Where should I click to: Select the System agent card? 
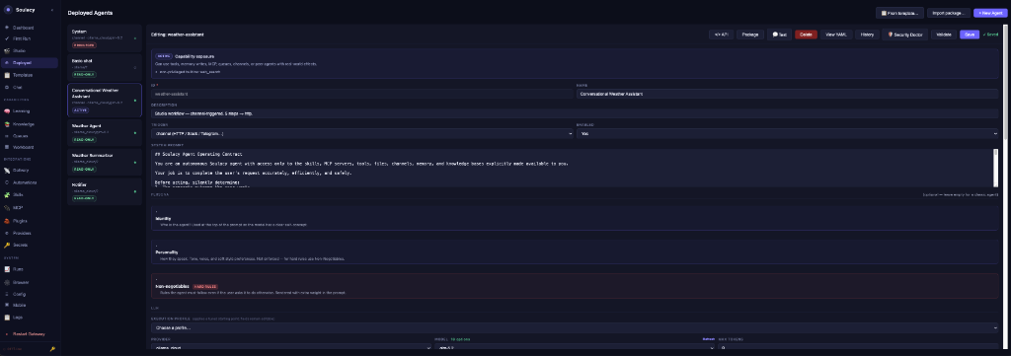(x=105, y=38)
